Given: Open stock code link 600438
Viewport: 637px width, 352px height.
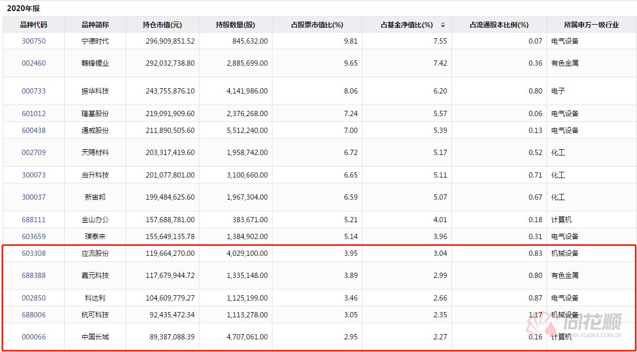Looking at the screenshot, I should (34, 130).
